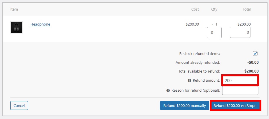Focus the line total refund input
269x119 pixels.
(x=240, y=33)
